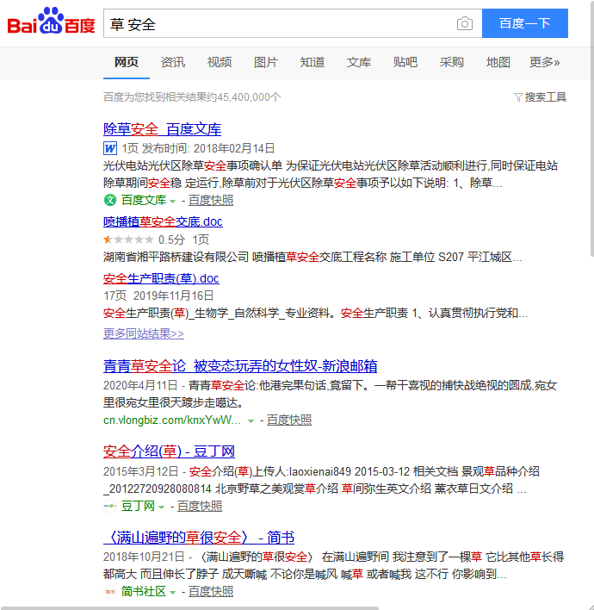The width and height of the screenshot is (594, 610).
Task: Open the 贴吧 tab
Action: (405, 62)
